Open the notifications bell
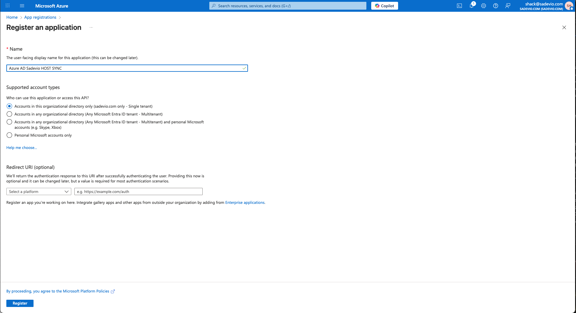Screen dimensions: 576x313 tap(471, 6)
